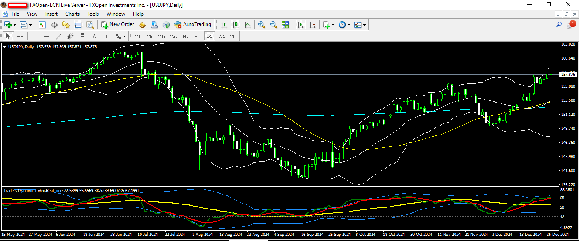Select the Vertical Line drawing tool
The image size is (579, 241).
pos(35,36)
